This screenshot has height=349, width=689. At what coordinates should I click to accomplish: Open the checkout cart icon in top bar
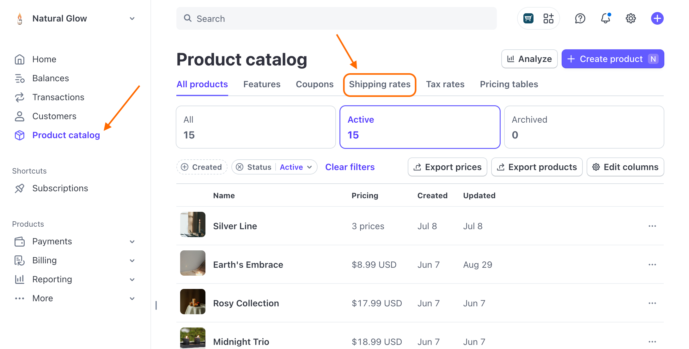point(528,18)
